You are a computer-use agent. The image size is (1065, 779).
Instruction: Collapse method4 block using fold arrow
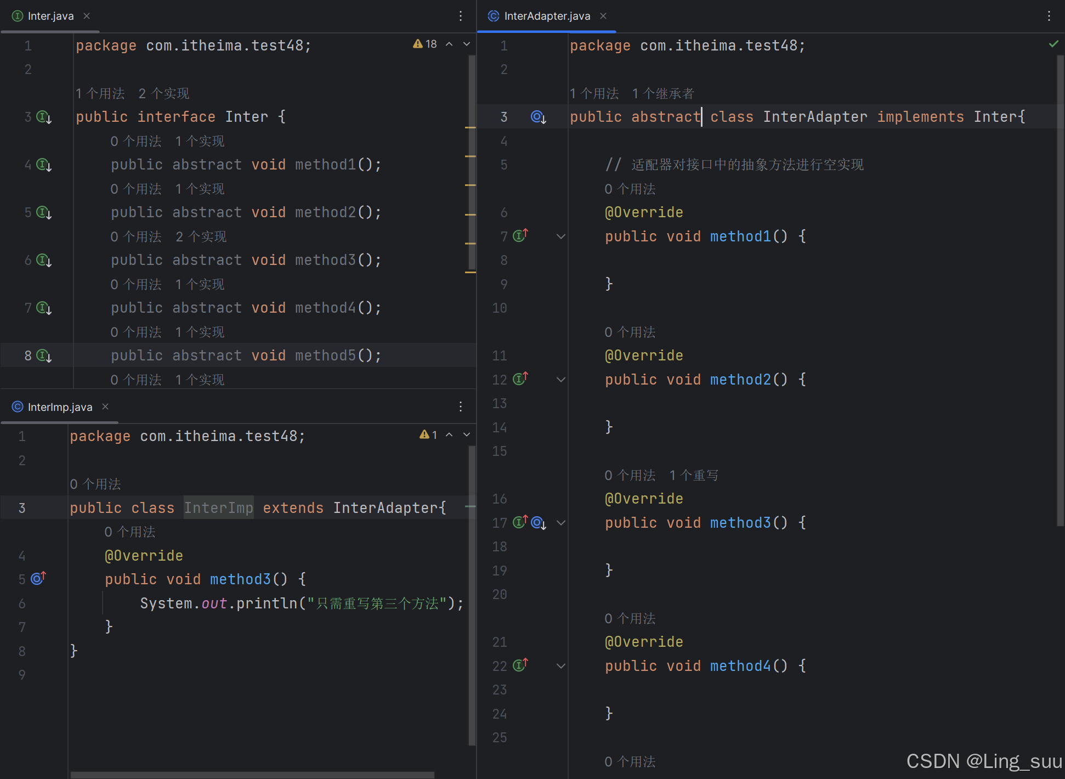tap(560, 666)
